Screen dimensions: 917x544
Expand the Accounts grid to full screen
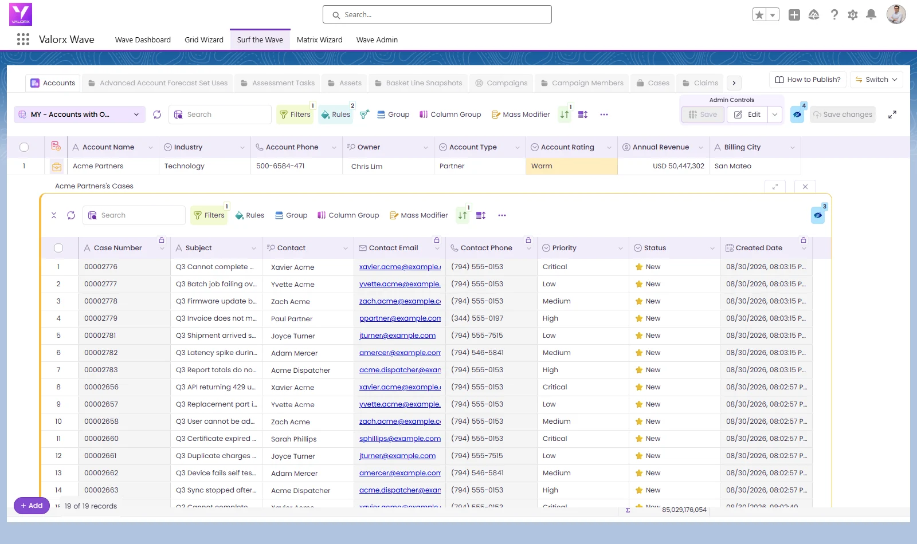(892, 115)
